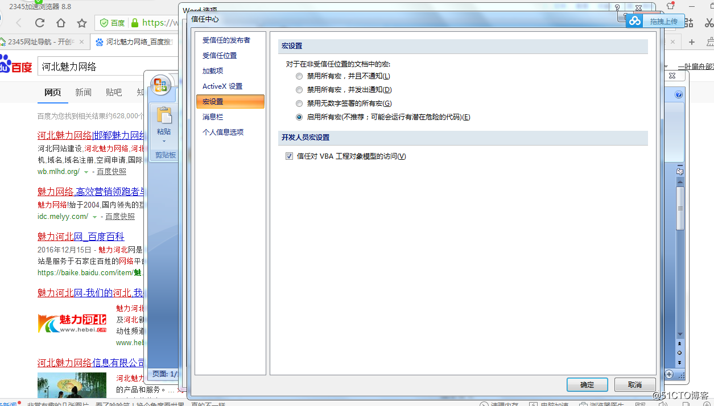714x406 pixels.
Task: Open the 粘贴 dropdown arrow in Word
Action: point(164,142)
